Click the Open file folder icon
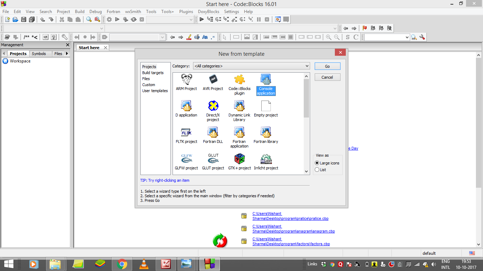Image resolution: width=483 pixels, height=271 pixels. tap(15, 19)
